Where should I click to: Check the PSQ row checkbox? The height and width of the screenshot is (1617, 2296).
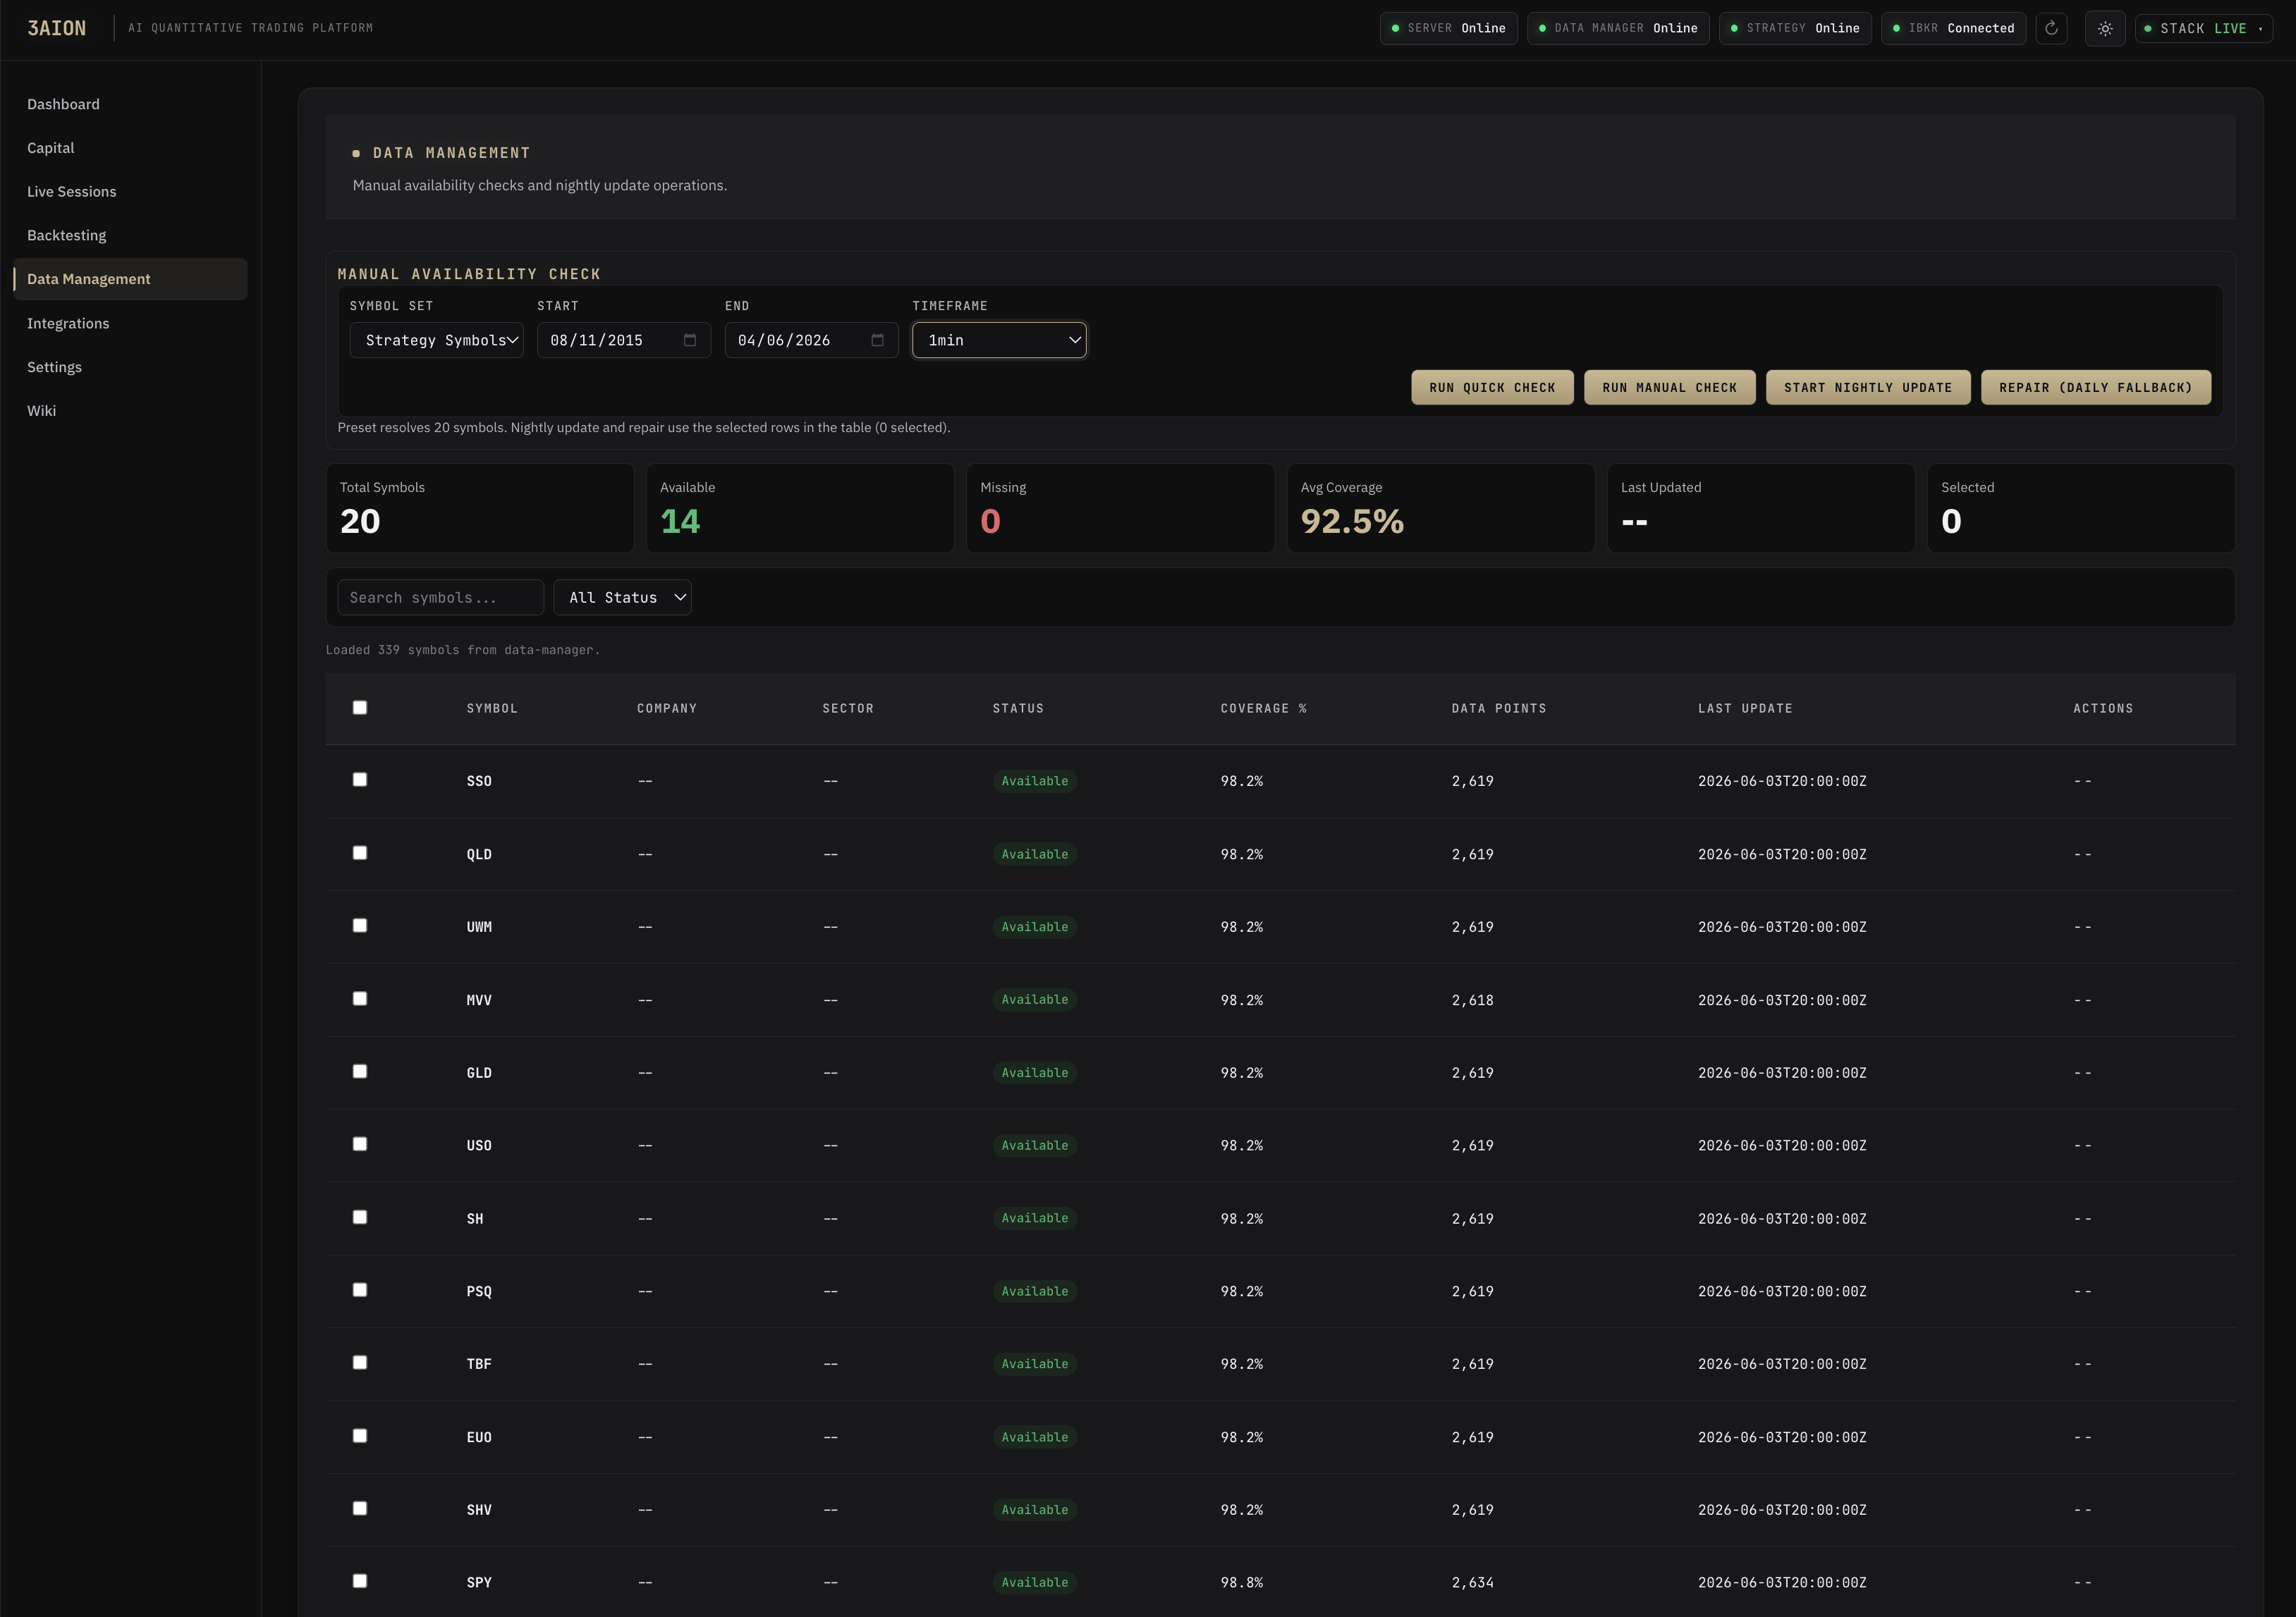360,1290
